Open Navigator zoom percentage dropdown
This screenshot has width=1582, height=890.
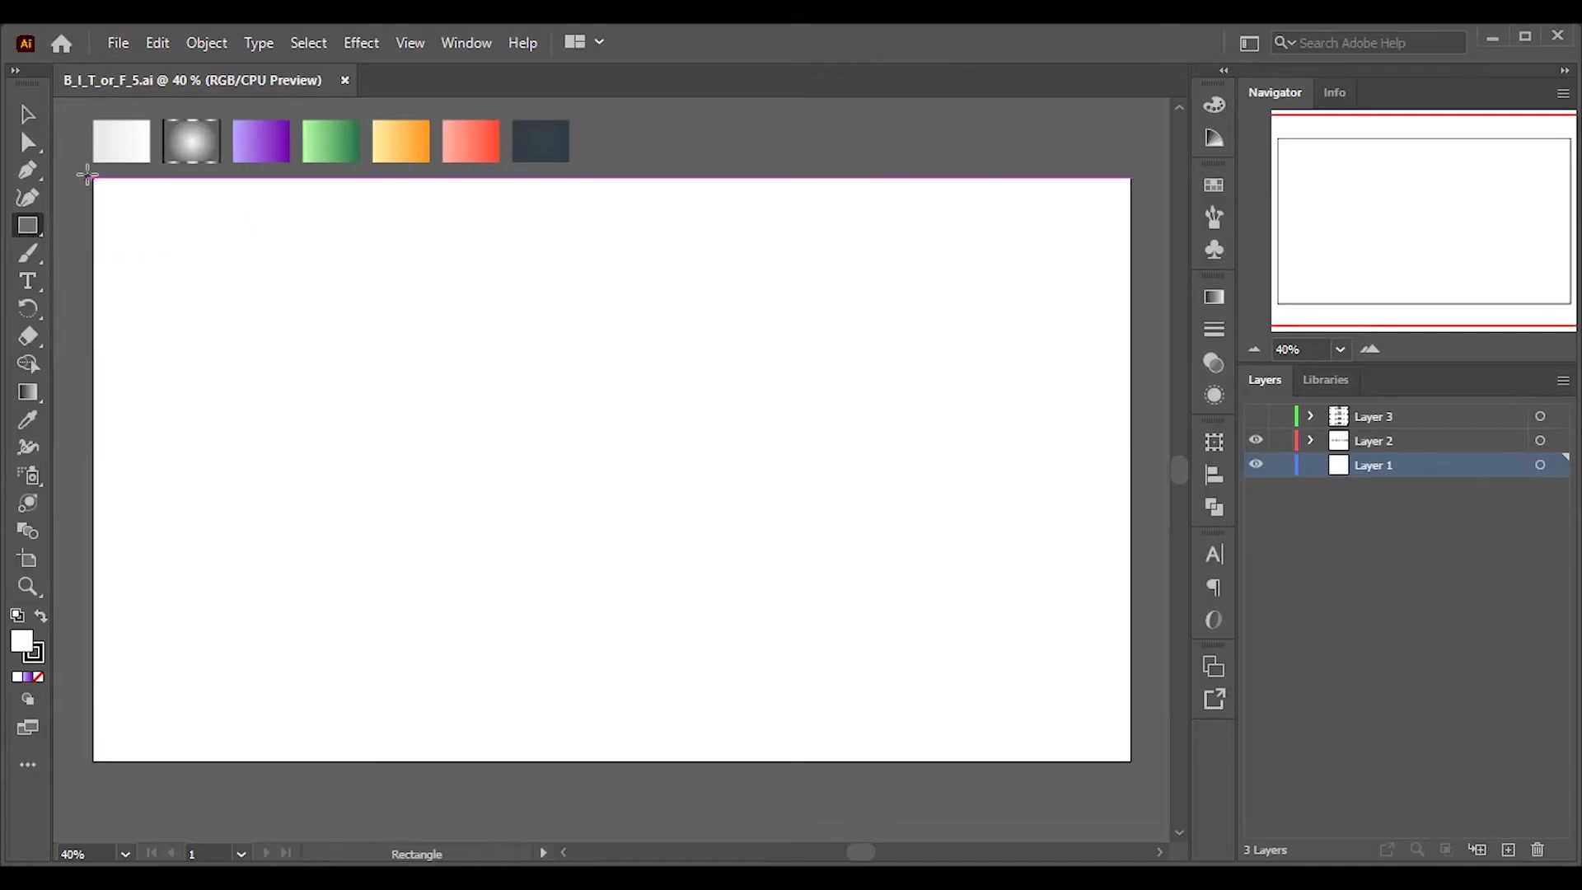[x=1341, y=349]
